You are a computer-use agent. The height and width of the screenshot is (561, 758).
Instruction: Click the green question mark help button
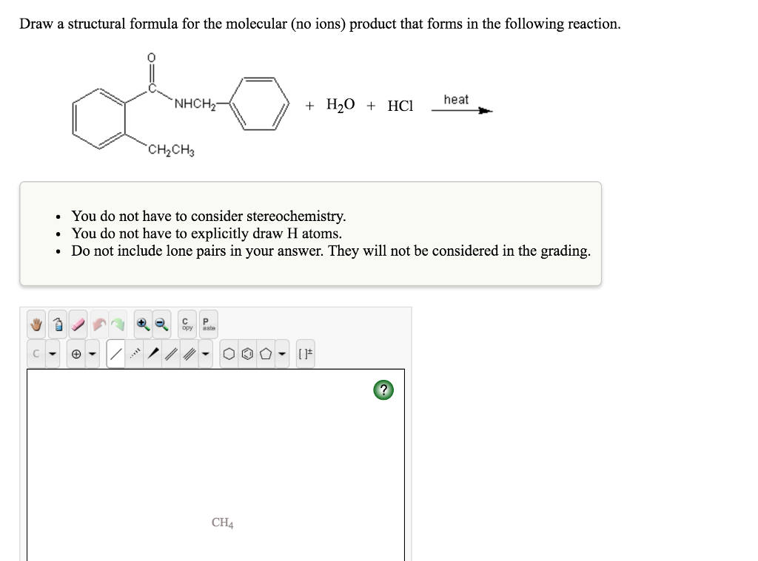pyautogui.click(x=383, y=390)
